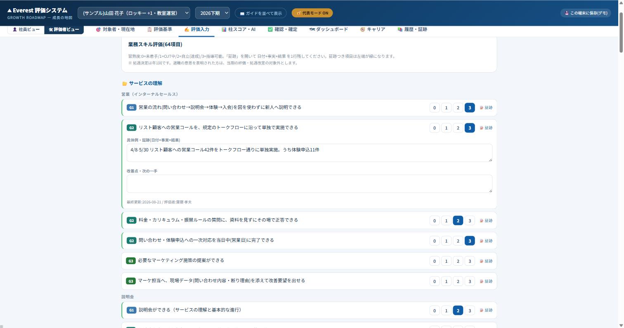
Task: Toggle 代表モード ON button
Action: point(312,13)
